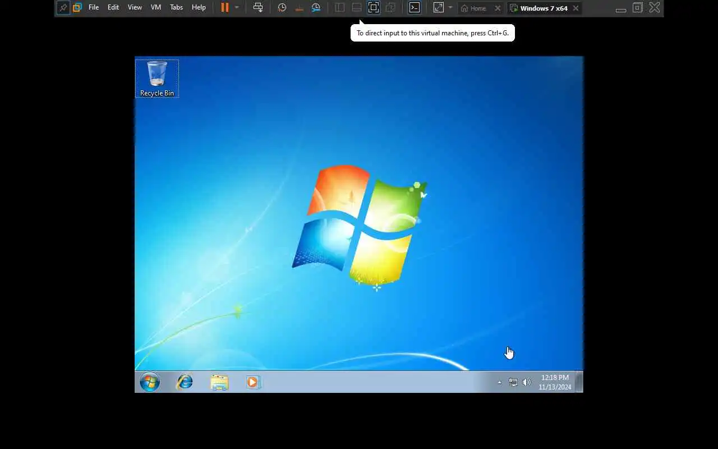718x449 pixels.
Task: Select the Windows 7 x64 tab
Action: pyautogui.click(x=538, y=8)
